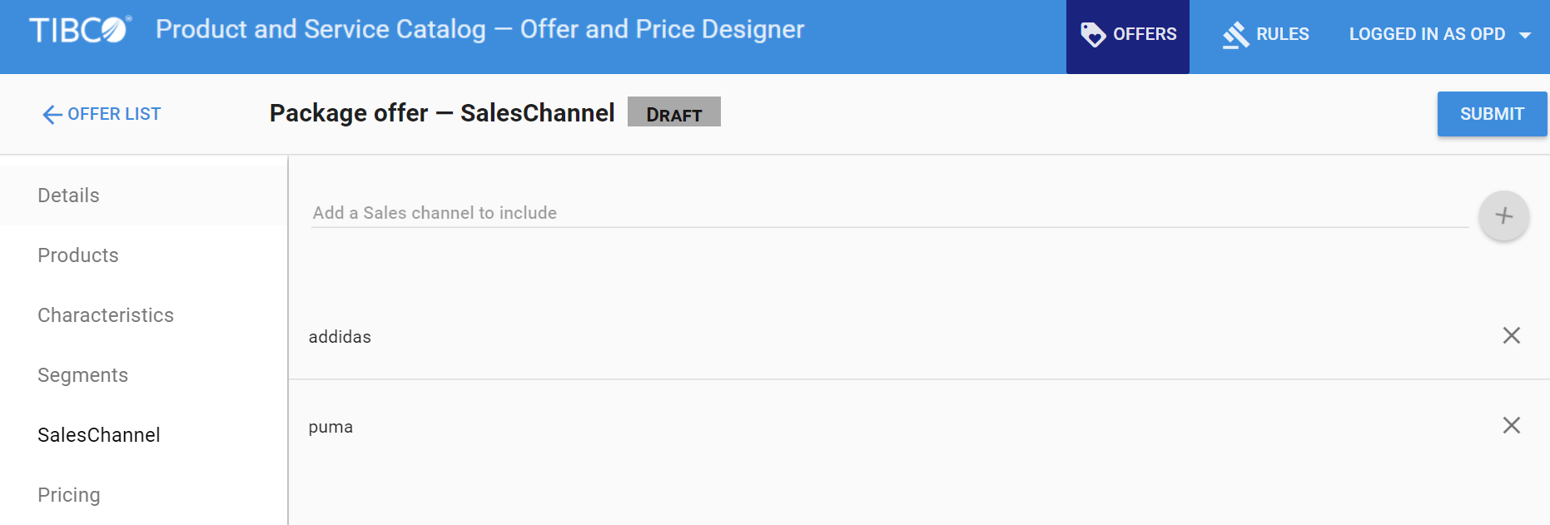Image resolution: width=1550 pixels, height=525 pixels.
Task: Open the Products section
Action: click(x=78, y=255)
